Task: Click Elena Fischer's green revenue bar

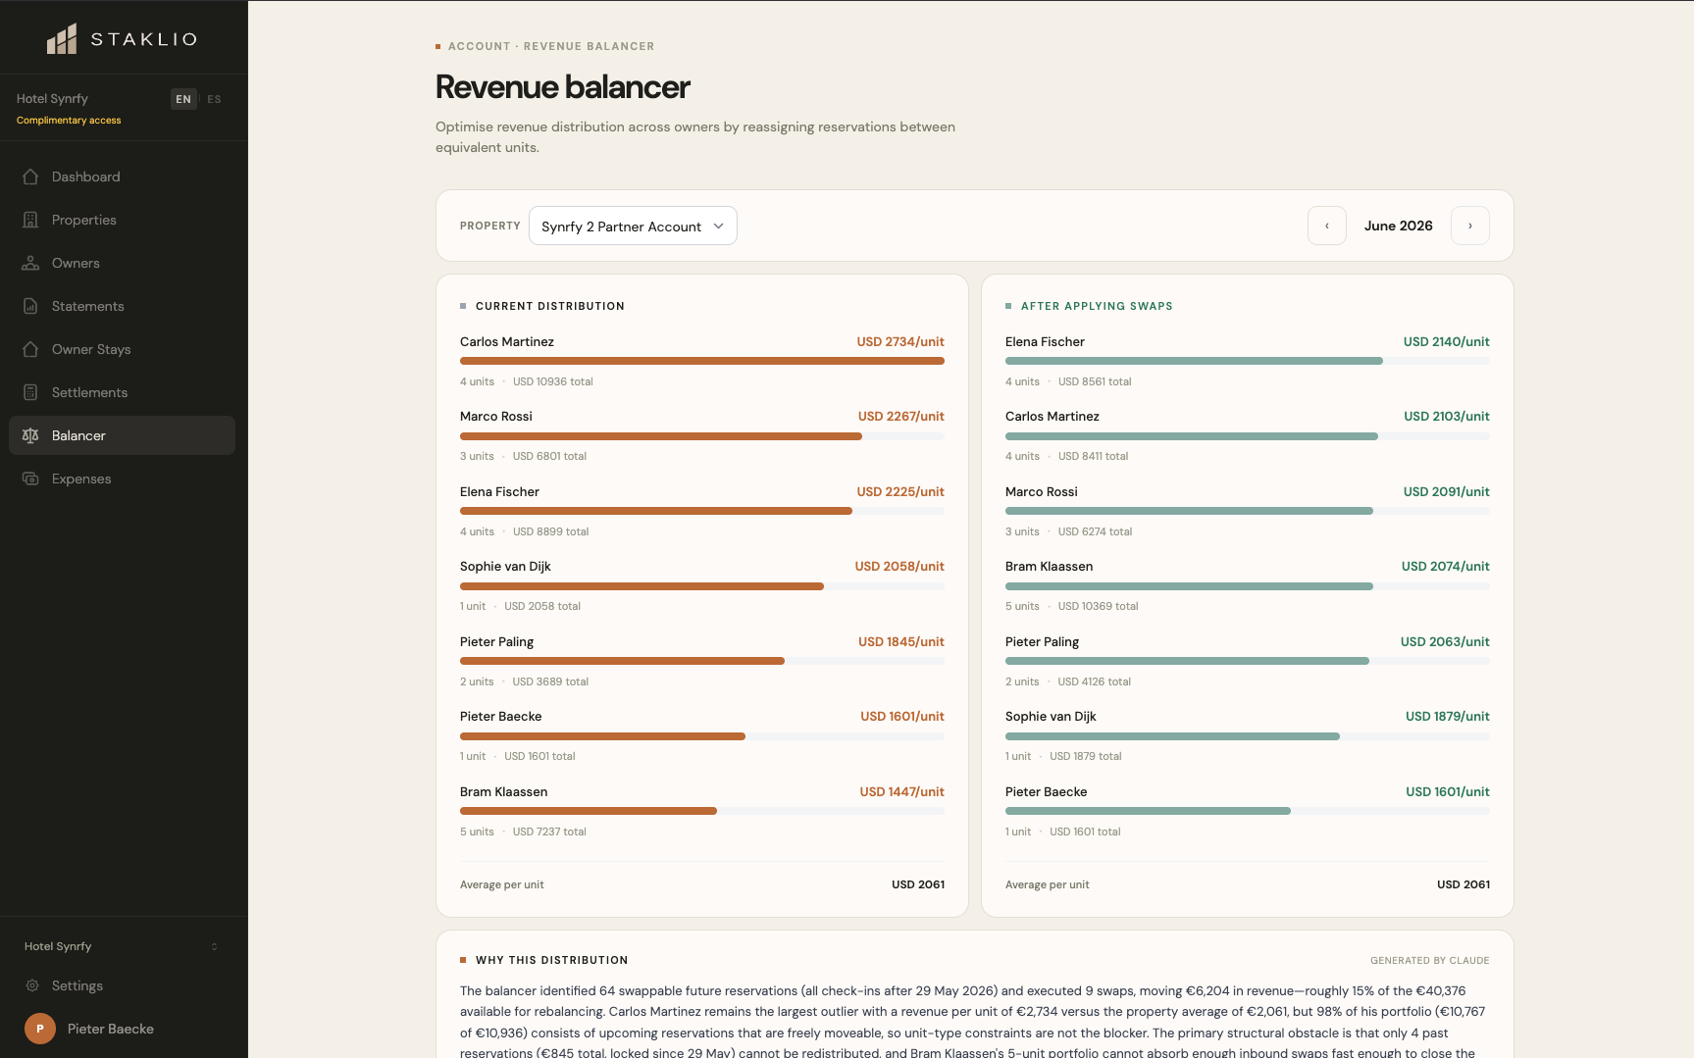Action: [1194, 361]
